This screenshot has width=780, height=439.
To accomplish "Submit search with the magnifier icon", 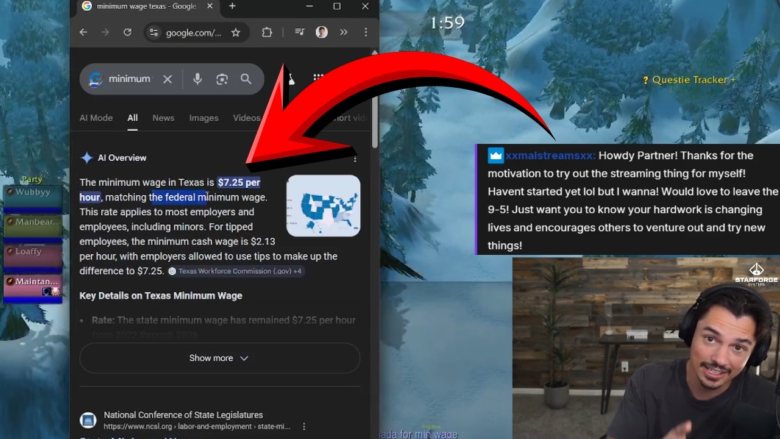I will (x=246, y=79).
